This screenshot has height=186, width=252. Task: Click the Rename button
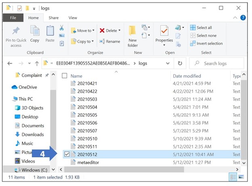pos(110,41)
